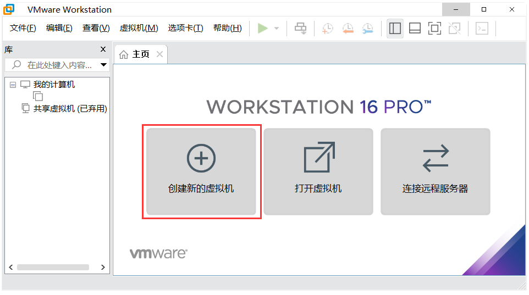Image resolution: width=529 pixels, height=295 pixels.
Task: Click the VMware Workstation title bar logo
Action: (9, 9)
